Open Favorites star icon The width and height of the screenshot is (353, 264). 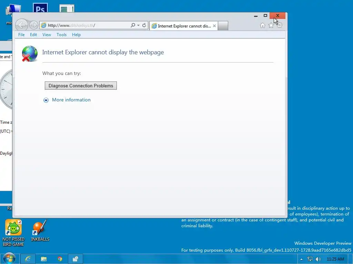[x=271, y=25]
